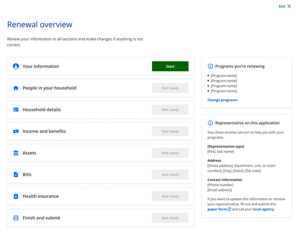Click the house icon for People in your household

tap(16, 88)
